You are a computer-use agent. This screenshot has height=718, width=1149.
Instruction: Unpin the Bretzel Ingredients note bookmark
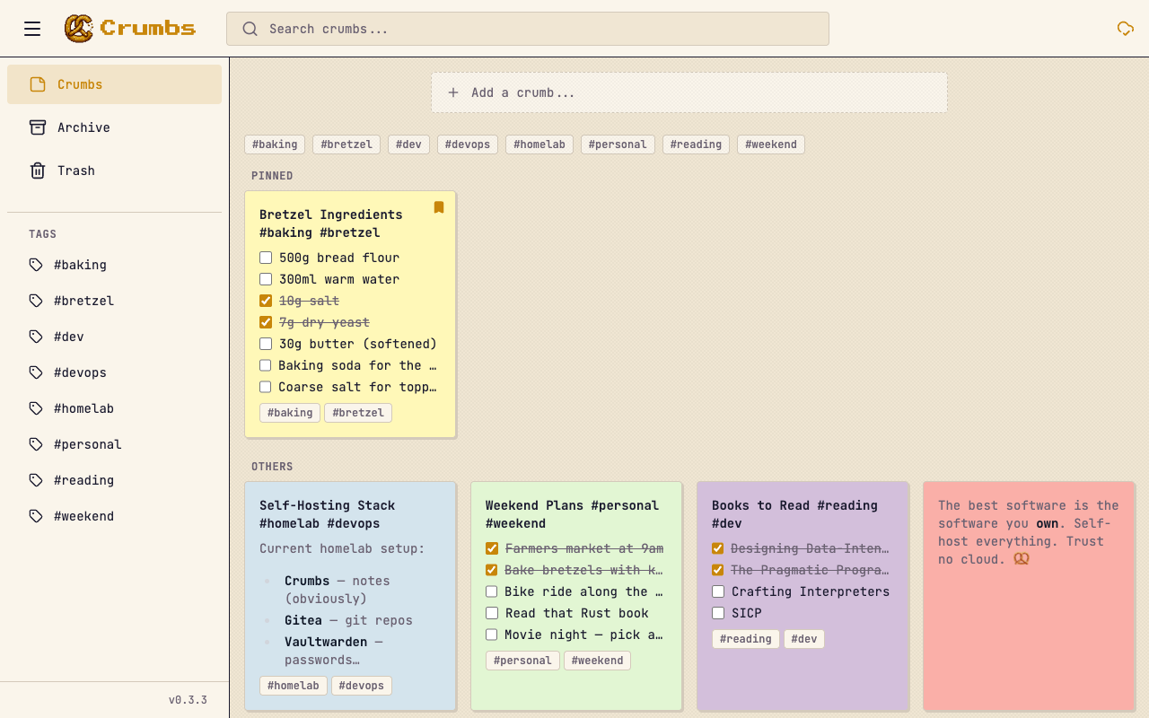click(x=439, y=207)
